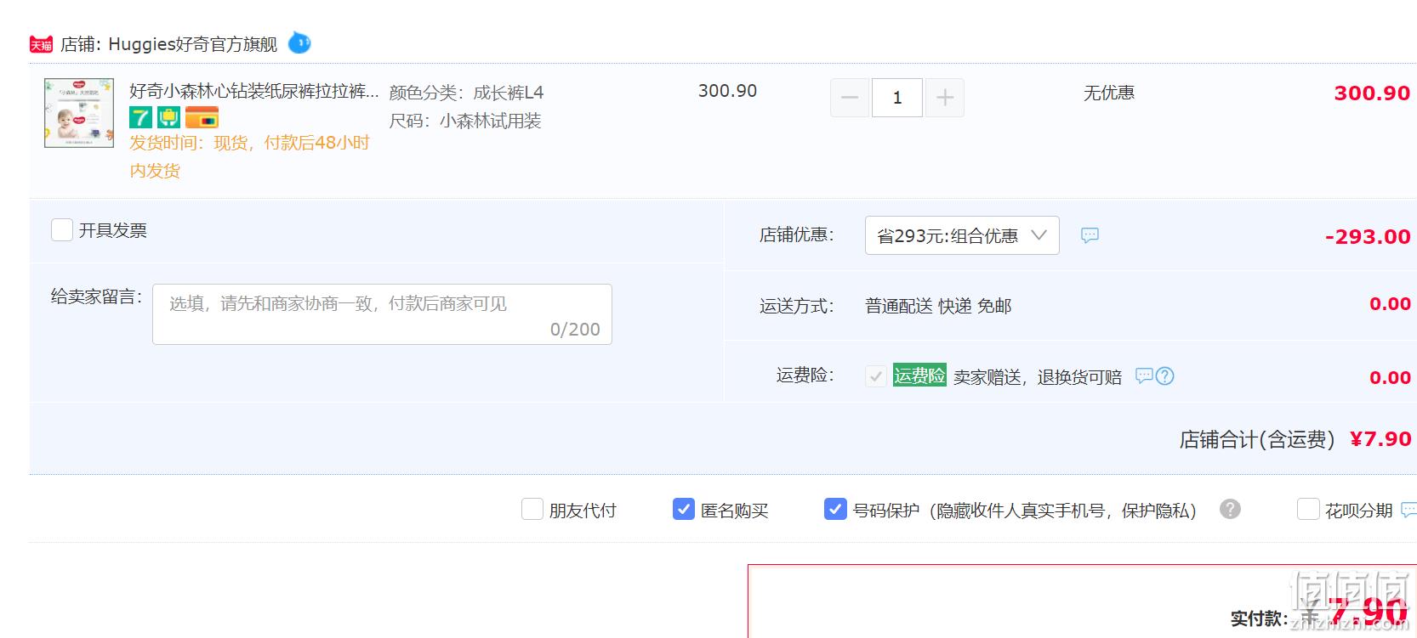Click the orange credit card badge icon
The height and width of the screenshot is (638, 1417).
202,117
